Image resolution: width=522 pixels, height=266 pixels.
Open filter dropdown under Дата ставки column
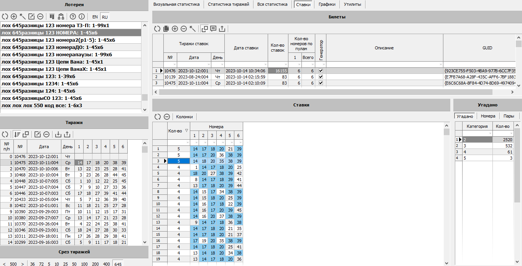point(265,65)
